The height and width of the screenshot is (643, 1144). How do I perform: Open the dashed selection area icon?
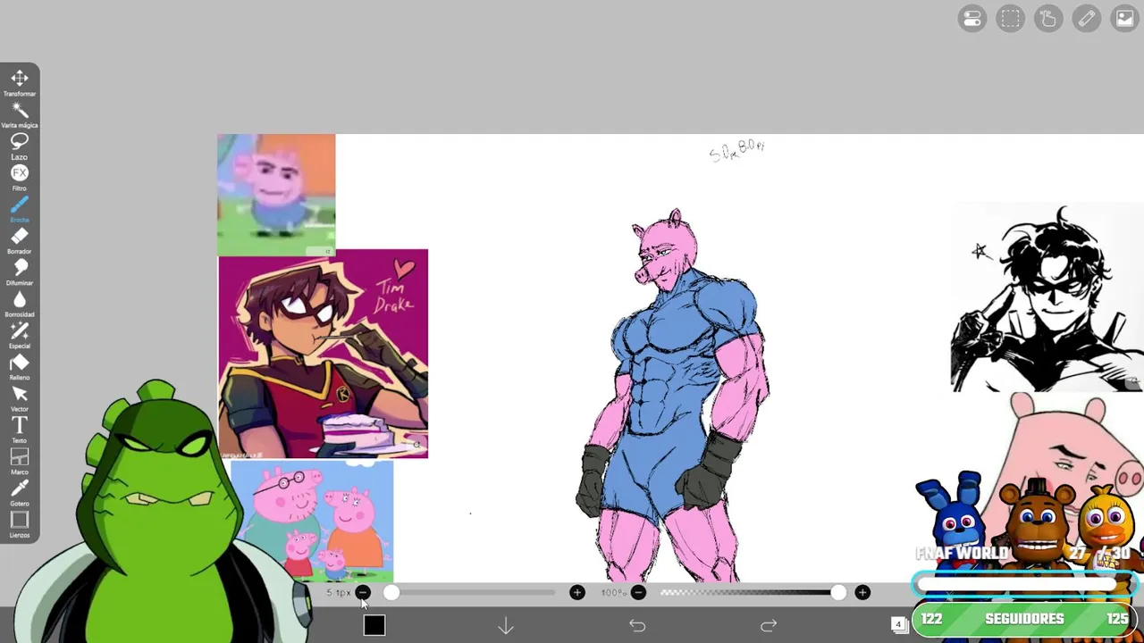pyautogui.click(x=1011, y=19)
